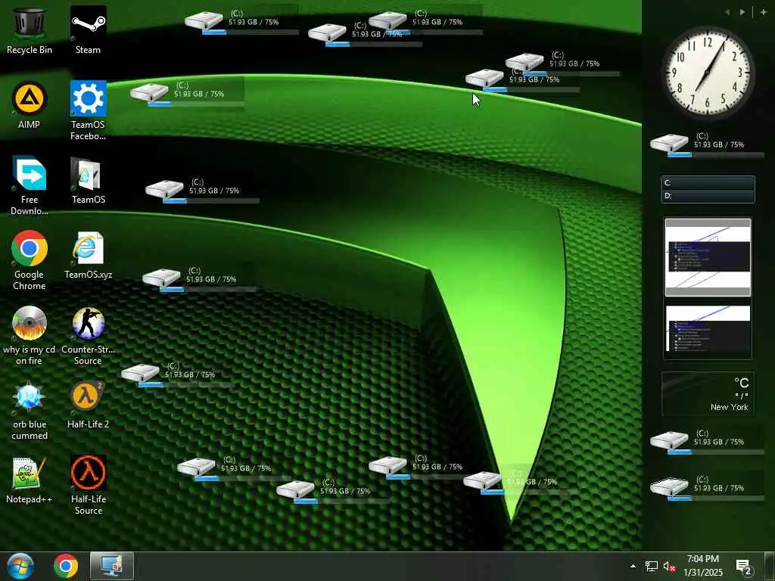This screenshot has height=581, width=775.
Task: Go to next sidebar gadget page arrow
Action: click(742, 12)
